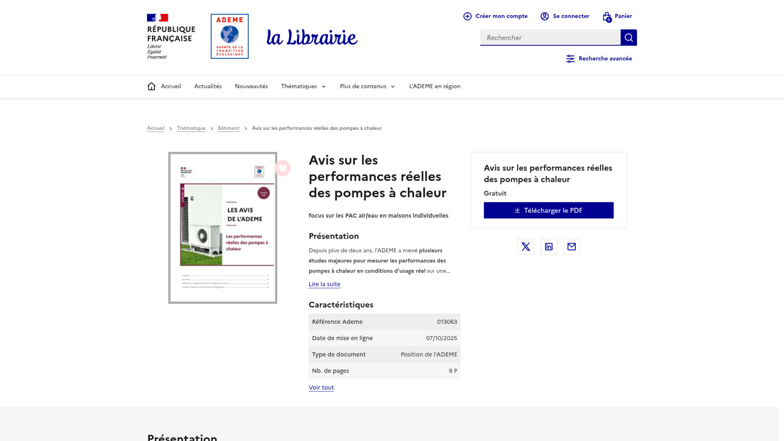The image size is (784, 441).
Task: Click Accueil in the breadcrumb
Action: [x=156, y=128]
